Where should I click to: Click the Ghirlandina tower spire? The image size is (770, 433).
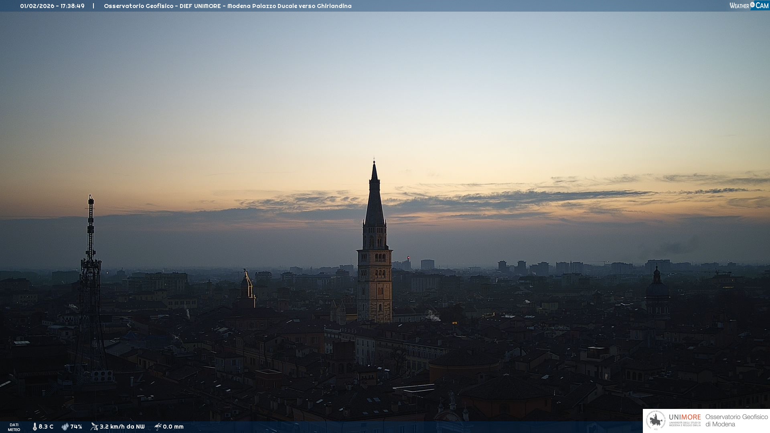point(375,196)
